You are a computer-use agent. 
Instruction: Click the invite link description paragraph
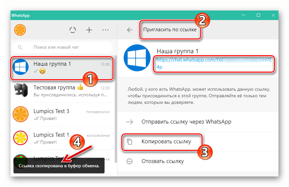click(x=199, y=96)
